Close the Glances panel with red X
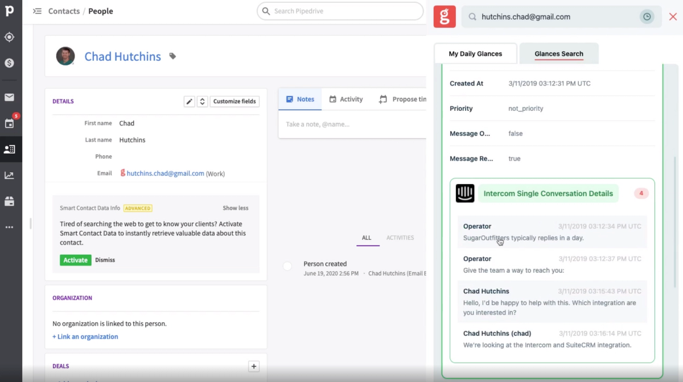683x382 pixels. pyautogui.click(x=673, y=17)
